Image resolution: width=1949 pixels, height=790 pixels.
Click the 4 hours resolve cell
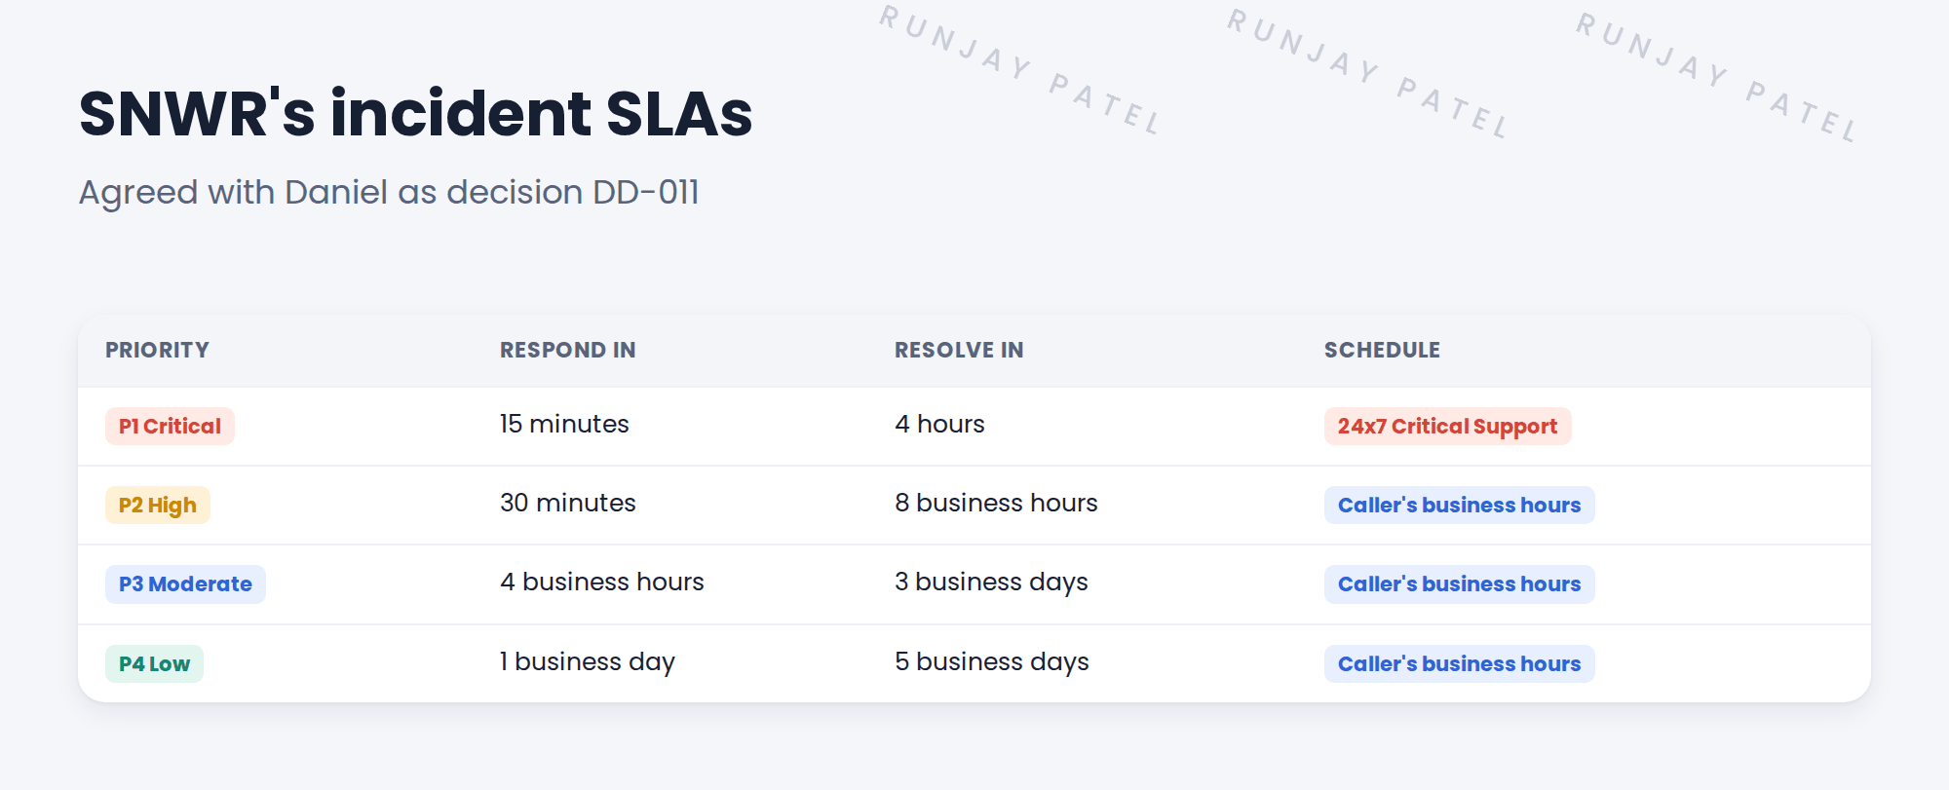[x=939, y=424]
